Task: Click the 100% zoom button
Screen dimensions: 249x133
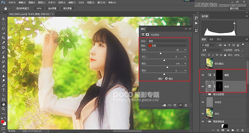Action: 39,8
